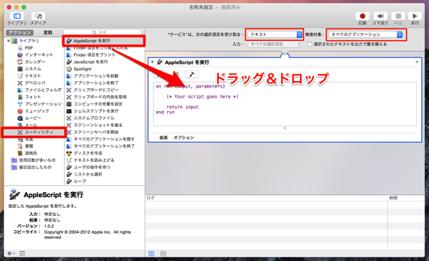
Task: Open the 入力 すべての選択項目 dropdown
Action: (x=275, y=44)
